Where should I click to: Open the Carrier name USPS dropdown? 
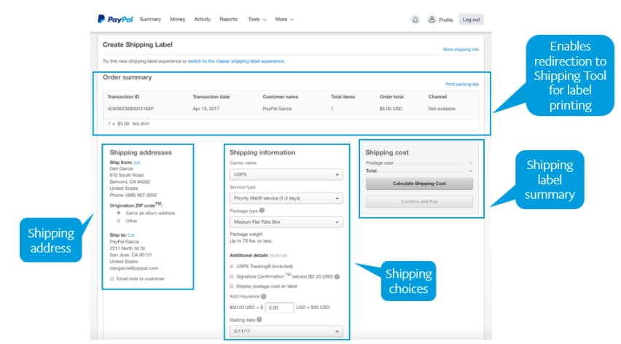286,175
